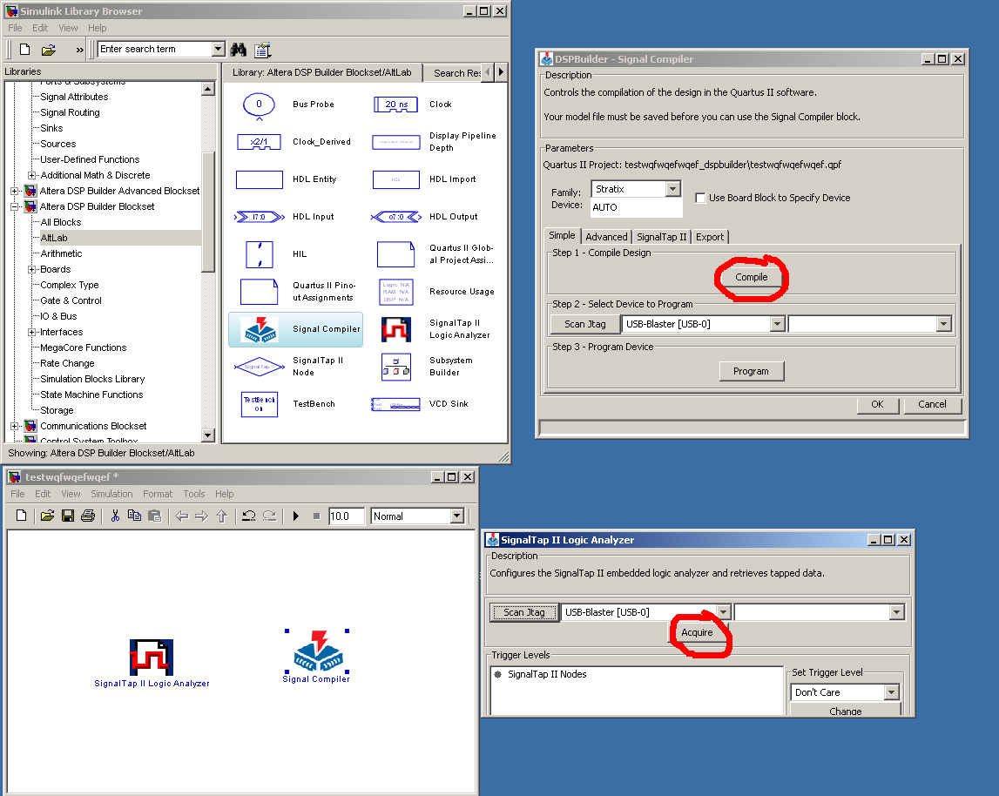Switch to the SignalTap II tab
The height and width of the screenshot is (796, 999).
661,236
